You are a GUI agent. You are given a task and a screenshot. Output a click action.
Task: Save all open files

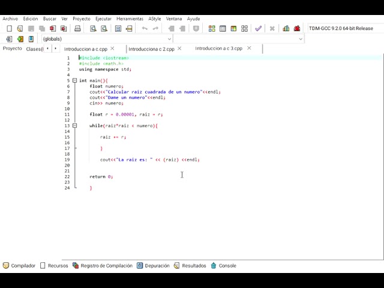pyautogui.click(x=42, y=28)
